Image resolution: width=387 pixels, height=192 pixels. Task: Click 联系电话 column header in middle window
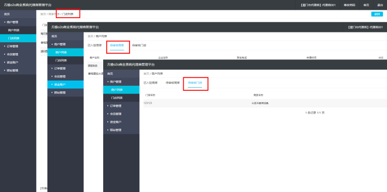pos(242,57)
